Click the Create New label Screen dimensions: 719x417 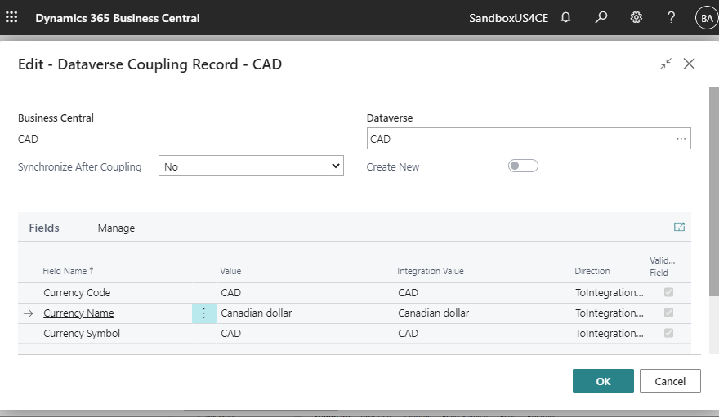click(x=393, y=166)
